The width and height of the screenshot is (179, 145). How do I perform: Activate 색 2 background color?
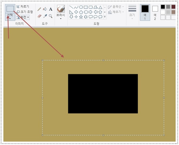point(155,13)
